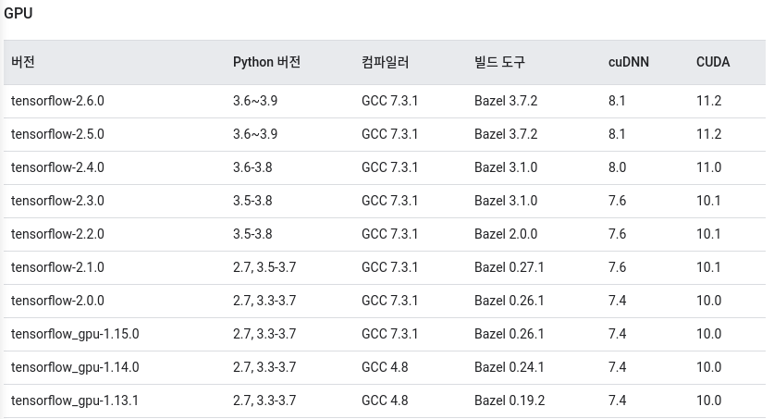
Task: Click the 빌드 도구 column header
Action: (x=499, y=63)
